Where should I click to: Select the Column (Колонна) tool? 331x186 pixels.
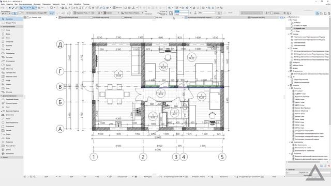(x=11, y=45)
